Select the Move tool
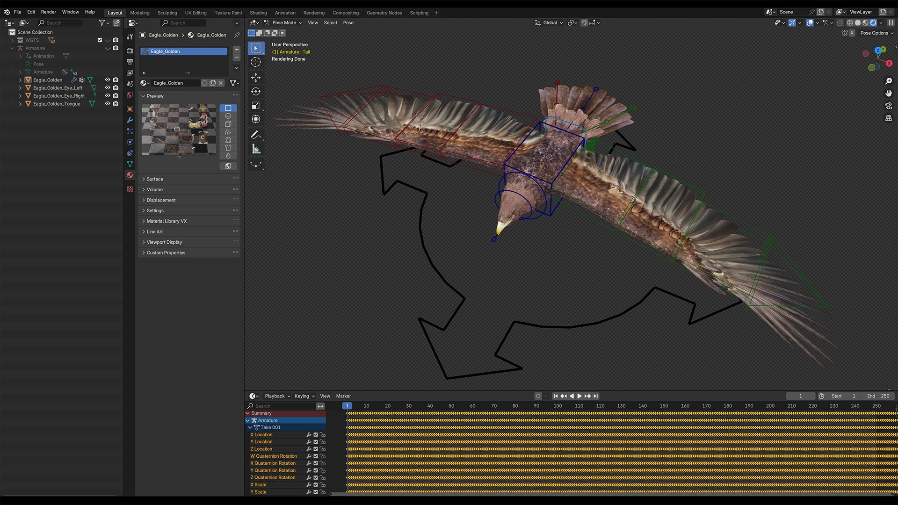 tap(256, 77)
